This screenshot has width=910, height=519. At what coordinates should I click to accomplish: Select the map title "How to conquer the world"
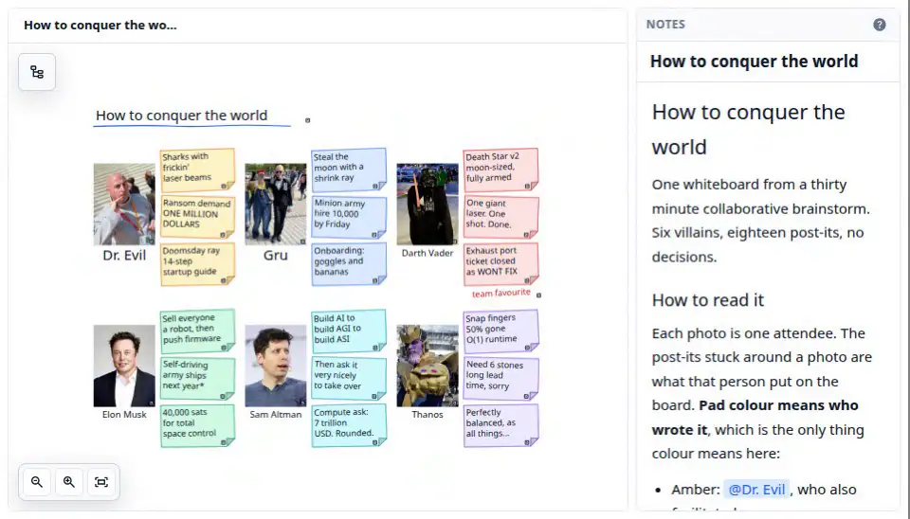click(x=182, y=116)
